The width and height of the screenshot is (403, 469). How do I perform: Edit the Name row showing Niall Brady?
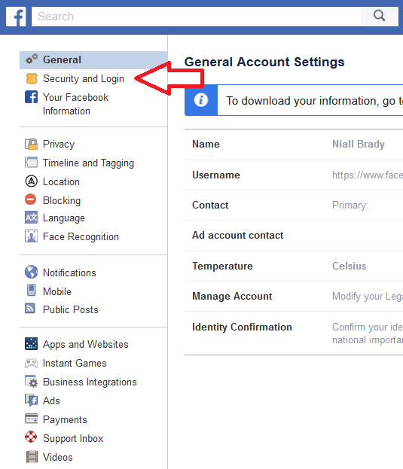pos(294,145)
